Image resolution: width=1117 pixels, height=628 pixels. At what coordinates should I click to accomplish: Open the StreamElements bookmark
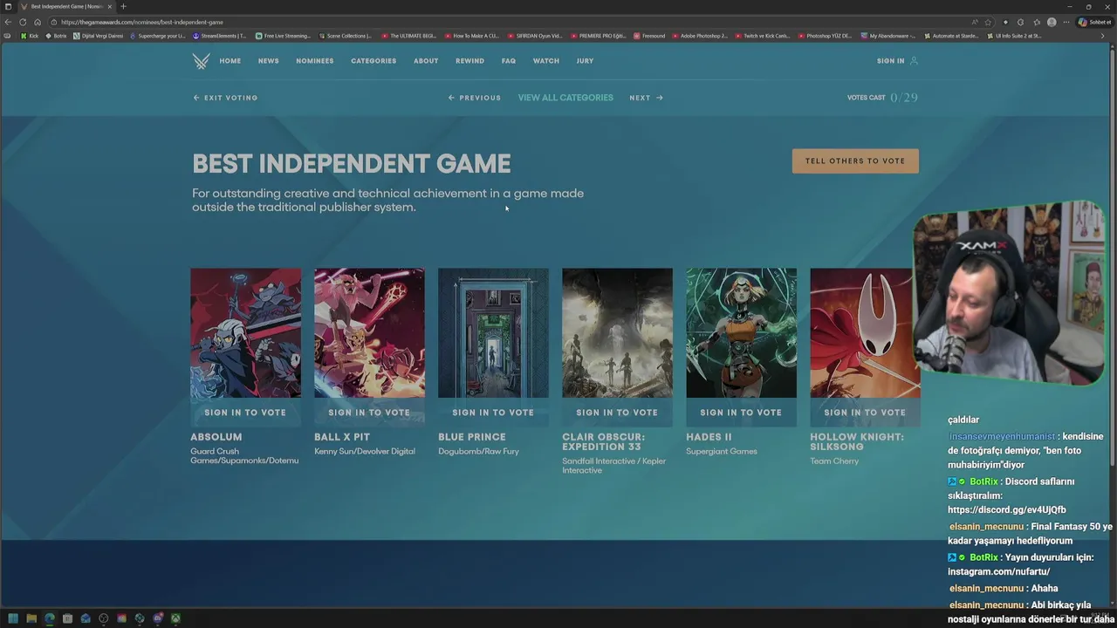pyautogui.click(x=220, y=36)
